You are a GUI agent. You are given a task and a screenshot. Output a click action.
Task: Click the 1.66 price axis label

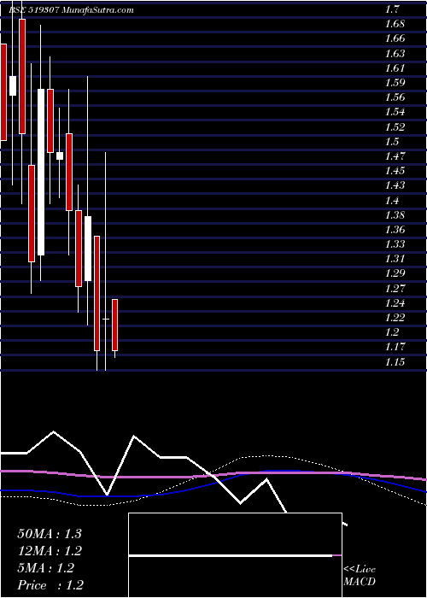pos(395,38)
